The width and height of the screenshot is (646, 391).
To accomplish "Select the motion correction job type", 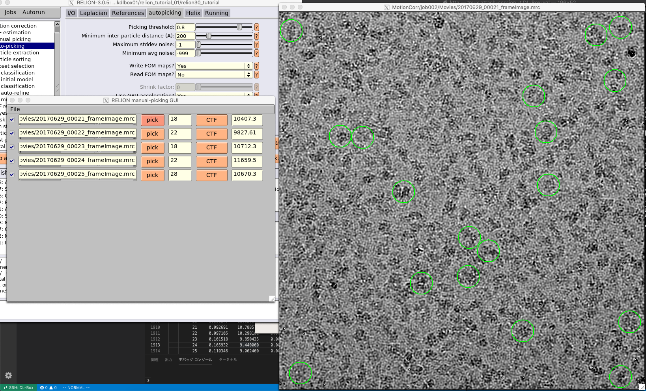I will [x=19, y=26].
